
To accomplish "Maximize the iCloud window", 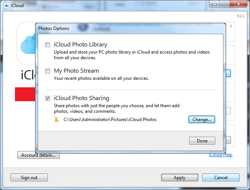I will coord(224,4).
